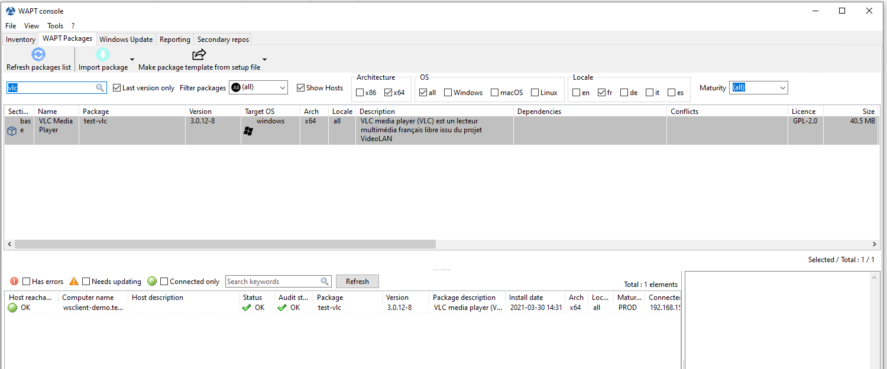Open the Filter packages dropdown

pyautogui.click(x=258, y=87)
